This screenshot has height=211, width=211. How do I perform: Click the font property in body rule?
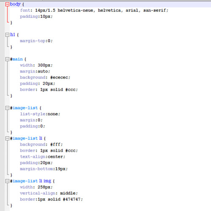pyautogui.click(x=25, y=10)
